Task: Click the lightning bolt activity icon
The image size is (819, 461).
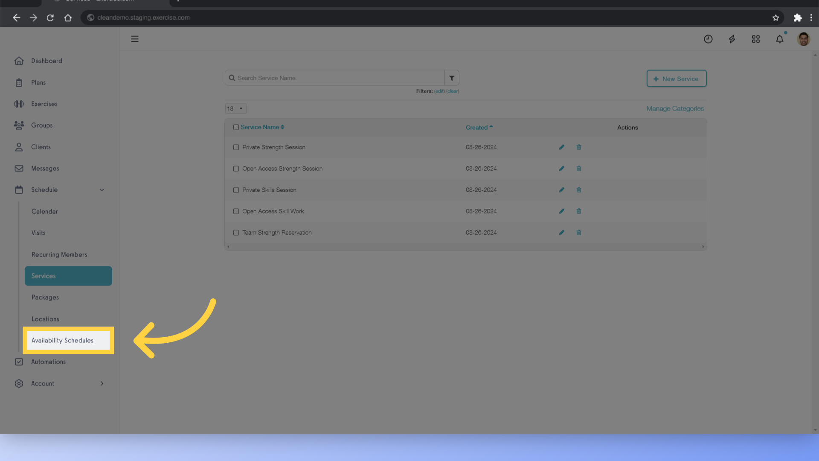Action: [x=732, y=38]
